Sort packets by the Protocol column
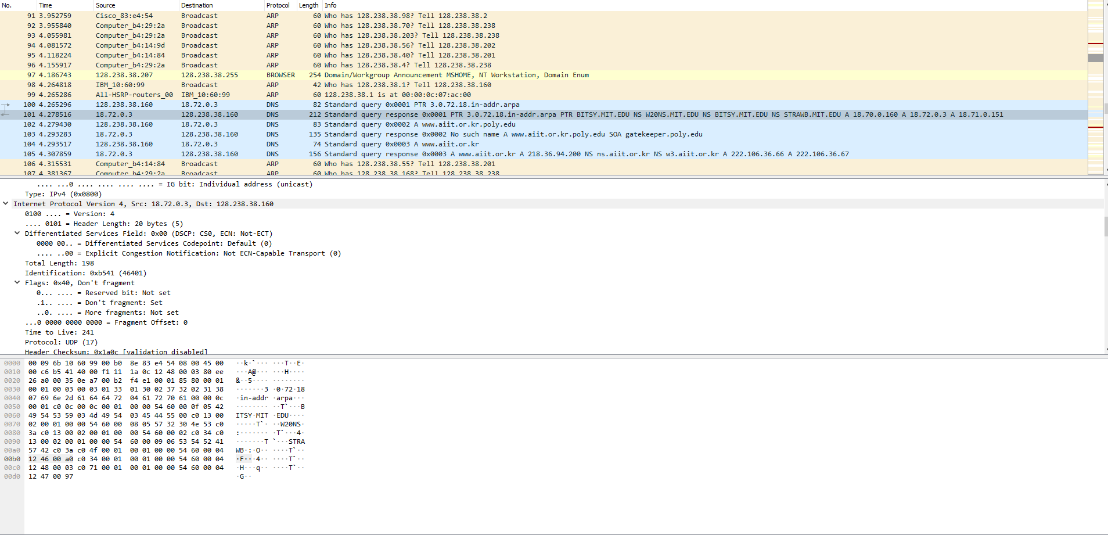This screenshot has width=1108, height=535. click(278, 5)
